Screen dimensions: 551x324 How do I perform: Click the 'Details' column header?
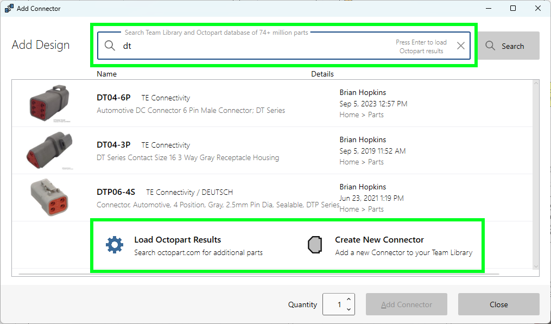point(322,74)
